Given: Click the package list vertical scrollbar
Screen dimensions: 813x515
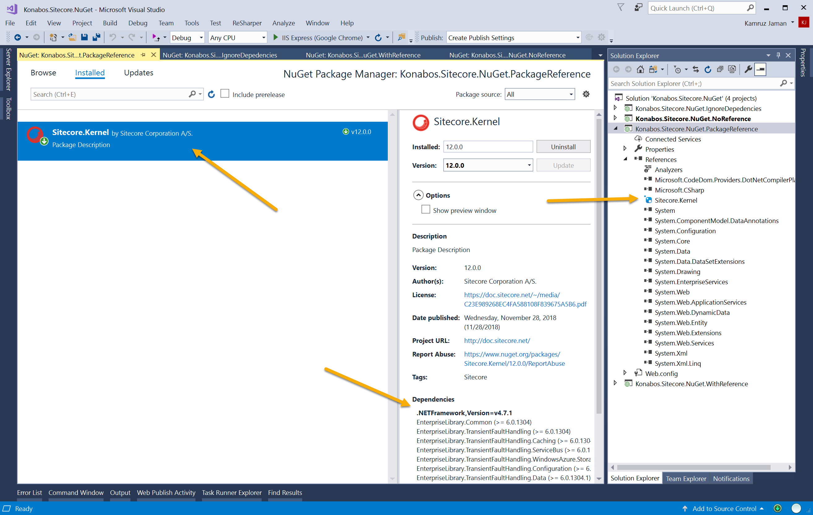Looking at the screenshot, I should point(392,297).
